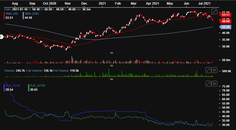The width and height of the screenshot is (236, 130).
Task: Click the Apr 2021 date axis label
Action: pos(152,4)
